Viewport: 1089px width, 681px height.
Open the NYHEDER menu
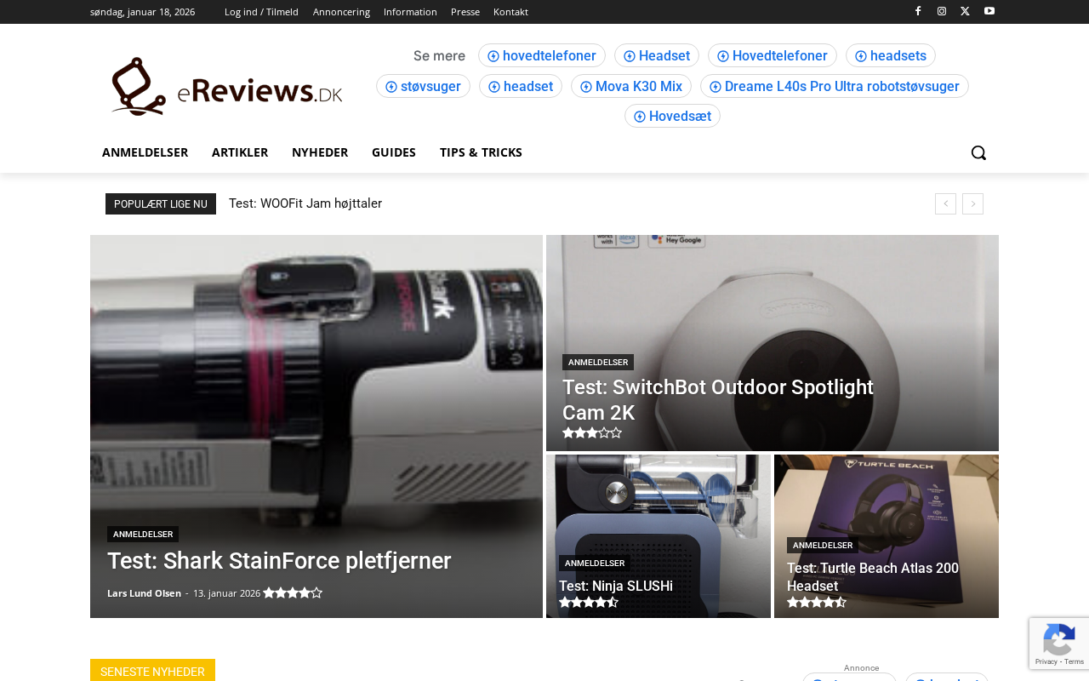coord(320,152)
